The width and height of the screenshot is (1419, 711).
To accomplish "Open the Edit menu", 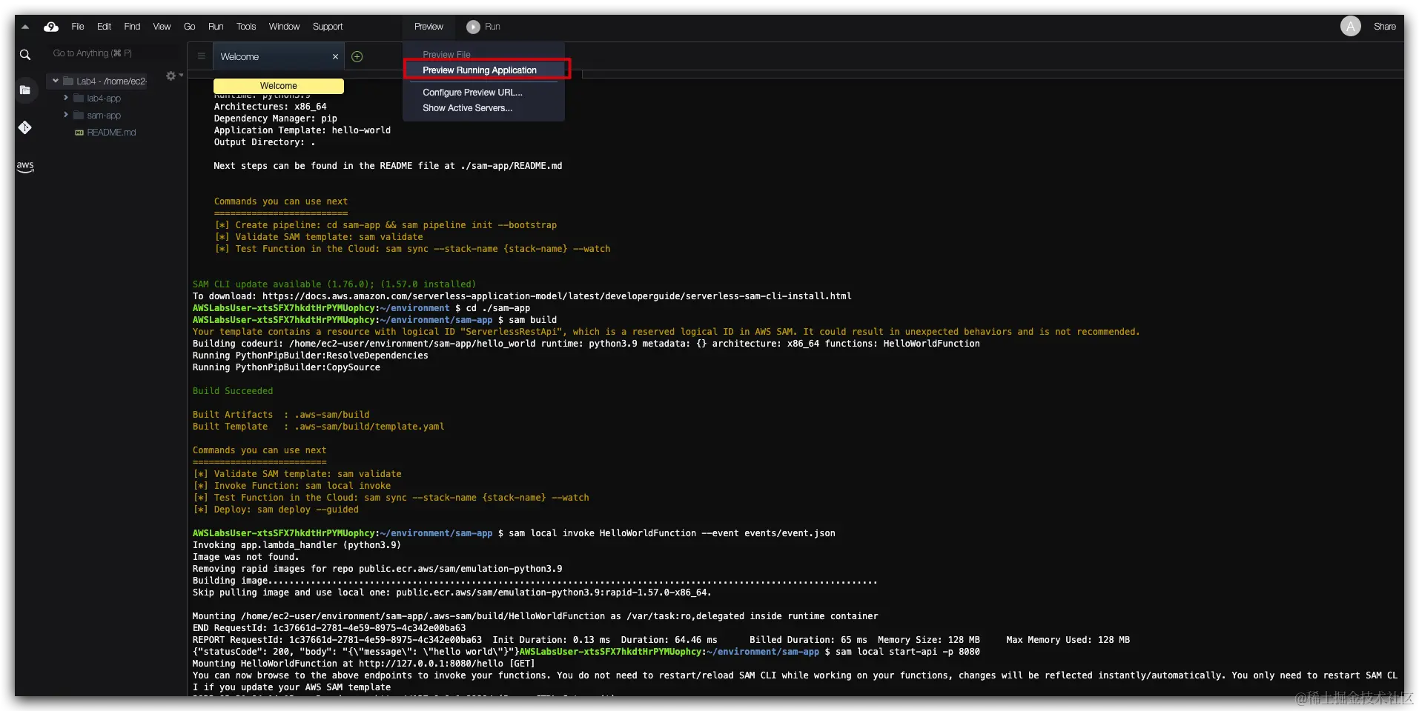I will (104, 27).
